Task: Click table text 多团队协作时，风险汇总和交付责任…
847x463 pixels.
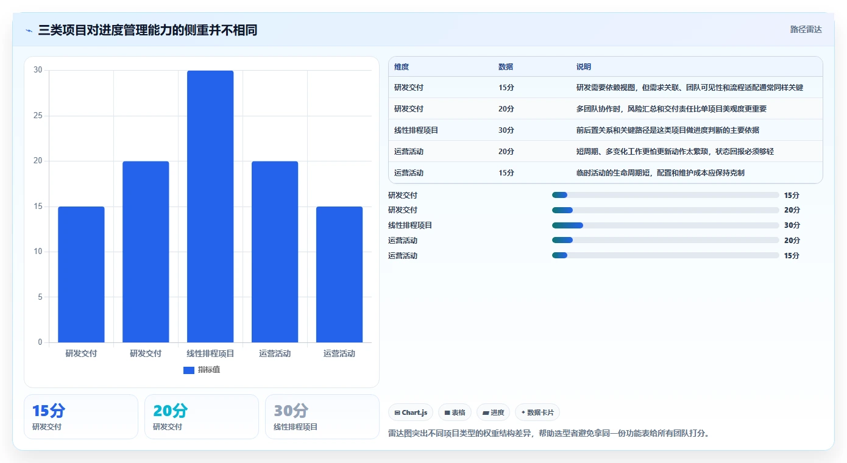Action: click(672, 109)
